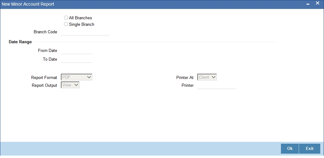Open the Report Format dropdown

coord(77,77)
